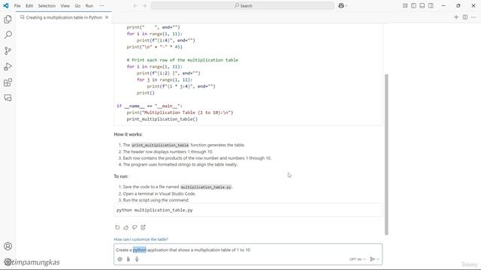The height and width of the screenshot is (270, 481).
Task: Open the Run menu
Action: pyautogui.click(x=89, y=5)
